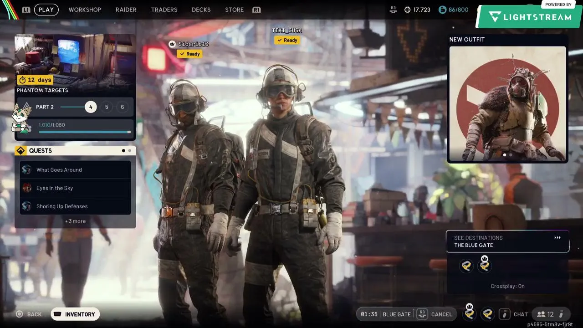Click the What Goes Around quest giver portrait
The image size is (583, 328).
point(27,170)
